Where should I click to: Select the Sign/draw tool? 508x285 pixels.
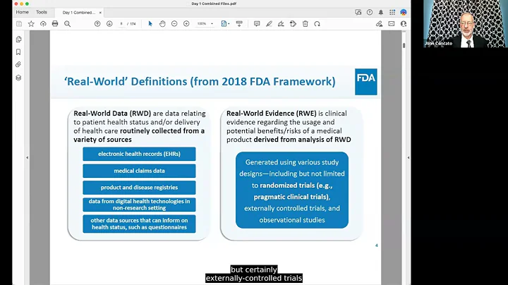[x=281, y=24]
